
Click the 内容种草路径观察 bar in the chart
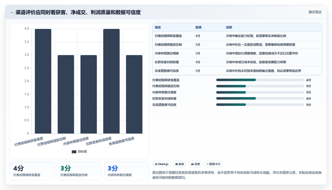pos(89,94)
